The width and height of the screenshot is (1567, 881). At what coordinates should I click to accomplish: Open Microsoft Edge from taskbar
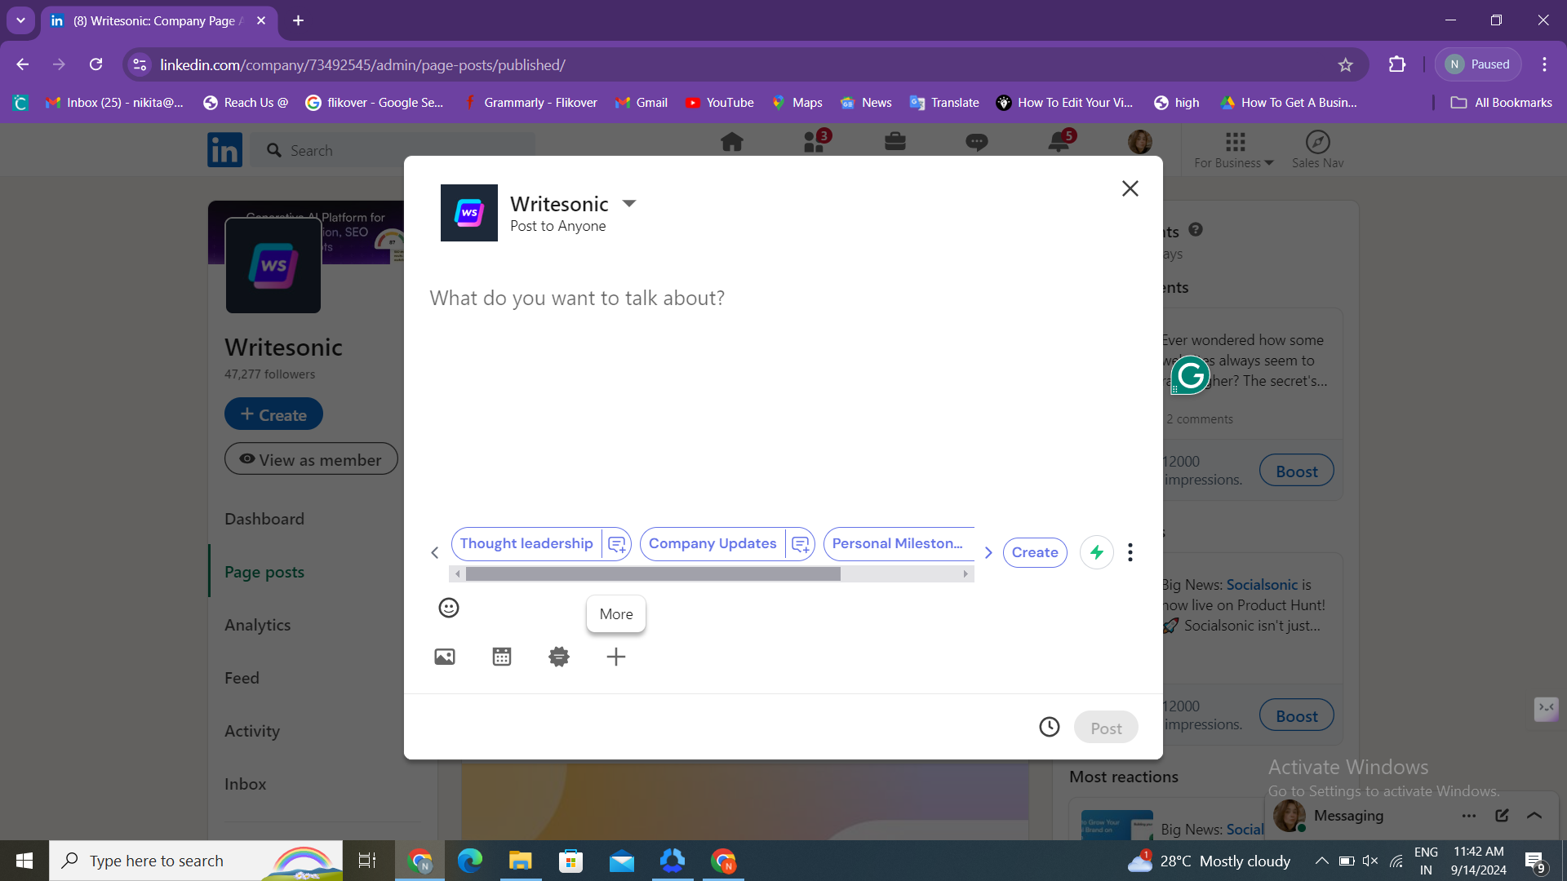(x=470, y=861)
